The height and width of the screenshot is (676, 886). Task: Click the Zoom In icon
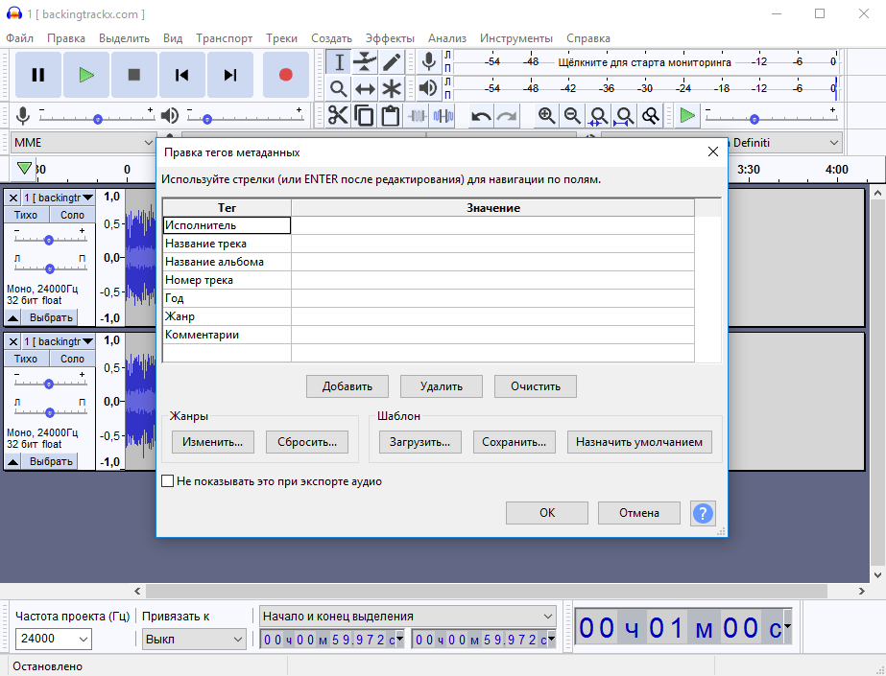[546, 116]
